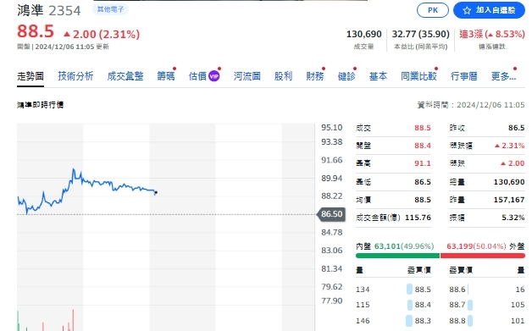The width and height of the screenshot is (532, 331).
Task: Click the ask price 88.7 row
Action: point(487,305)
